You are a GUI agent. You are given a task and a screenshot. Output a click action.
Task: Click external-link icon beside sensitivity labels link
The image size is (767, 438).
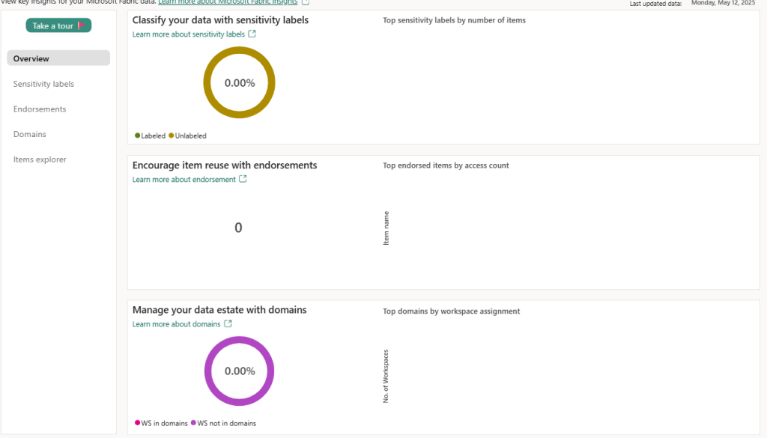(252, 34)
